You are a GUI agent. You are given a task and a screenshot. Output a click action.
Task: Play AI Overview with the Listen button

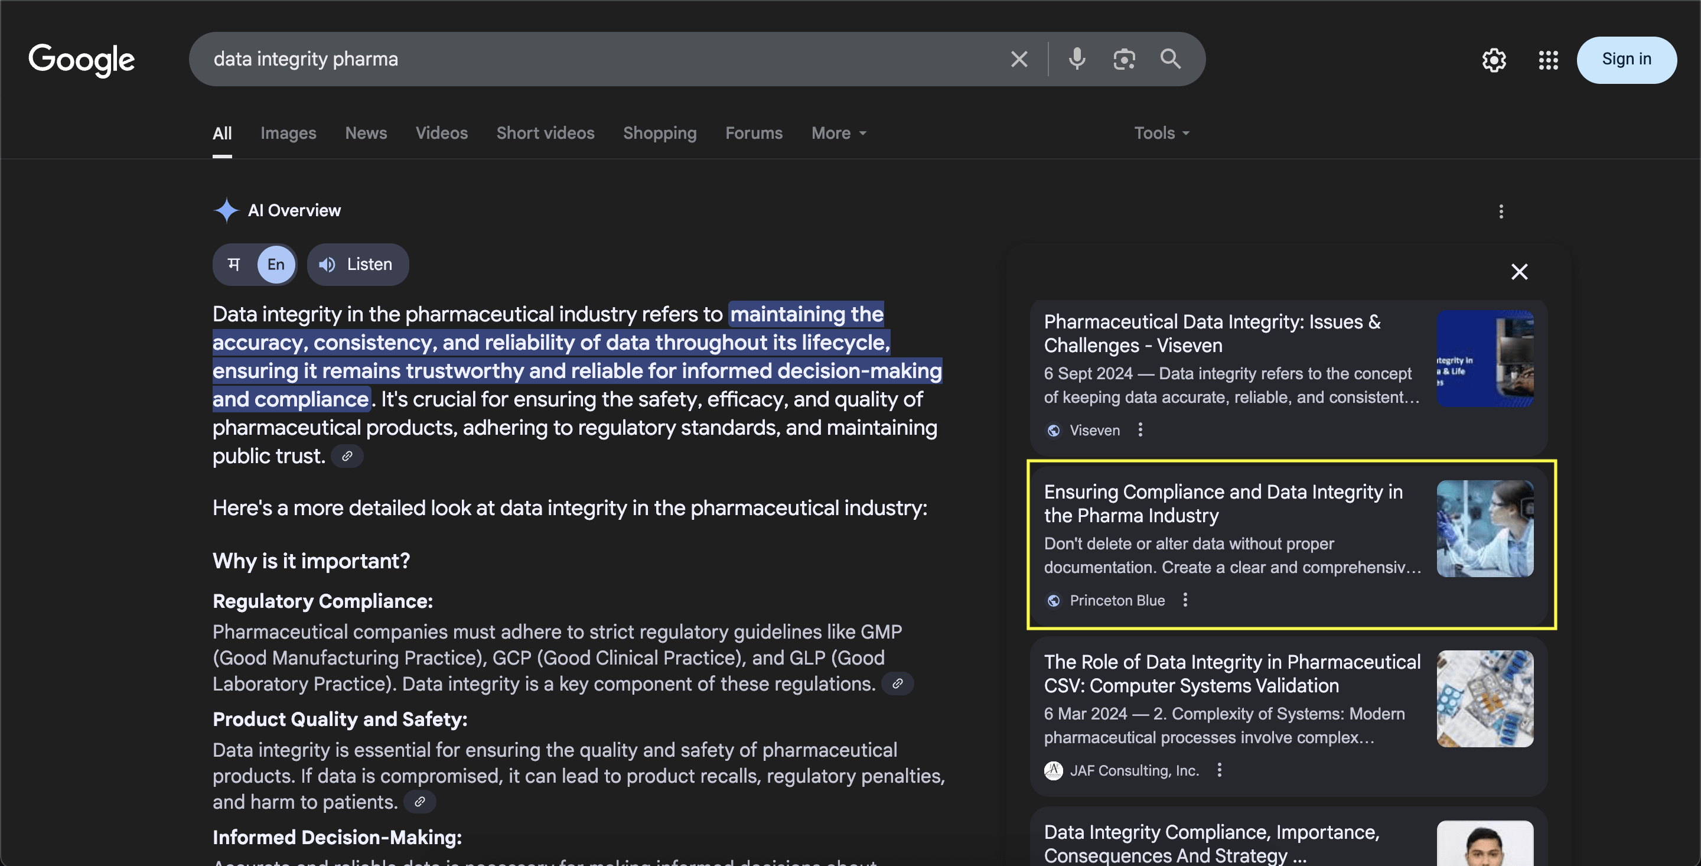(x=357, y=264)
